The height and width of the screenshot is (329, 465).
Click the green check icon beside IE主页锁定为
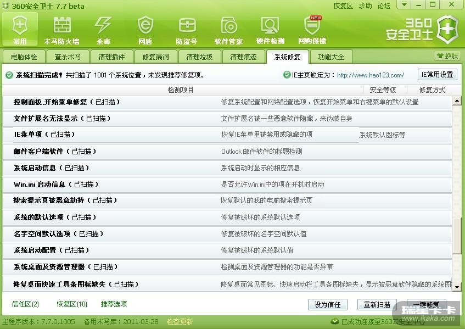coord(287,75)
